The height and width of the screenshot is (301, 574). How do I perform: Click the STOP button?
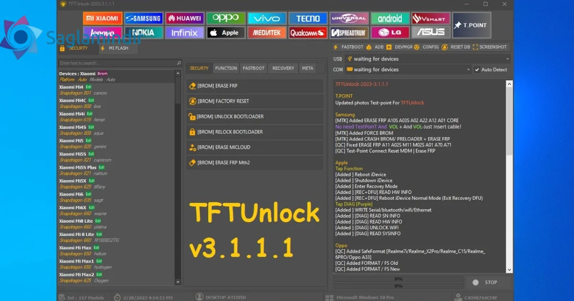click(488, 282)
